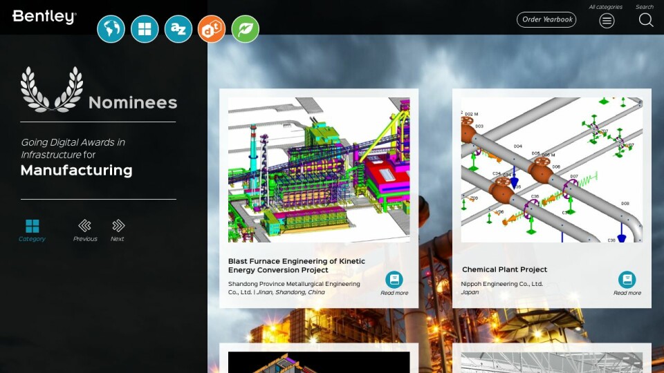Click the Search magnifier icon
The height and width of the screenshot is (373, 664).
(x=646, y=20)
